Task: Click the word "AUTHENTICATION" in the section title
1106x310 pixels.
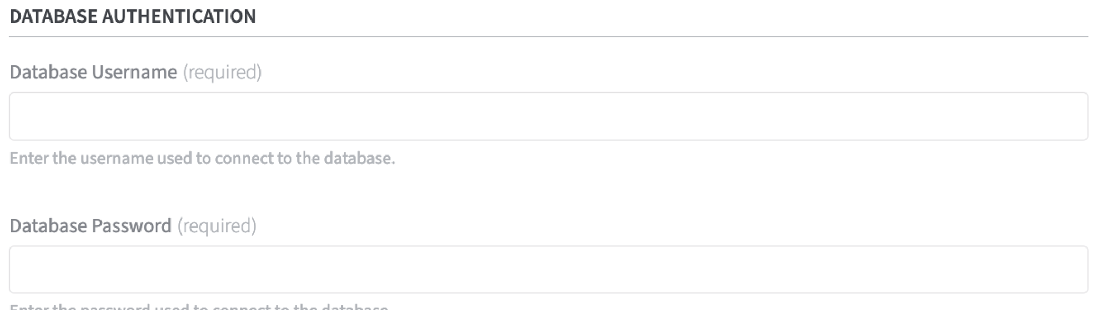Action: (x=179, y=16)
